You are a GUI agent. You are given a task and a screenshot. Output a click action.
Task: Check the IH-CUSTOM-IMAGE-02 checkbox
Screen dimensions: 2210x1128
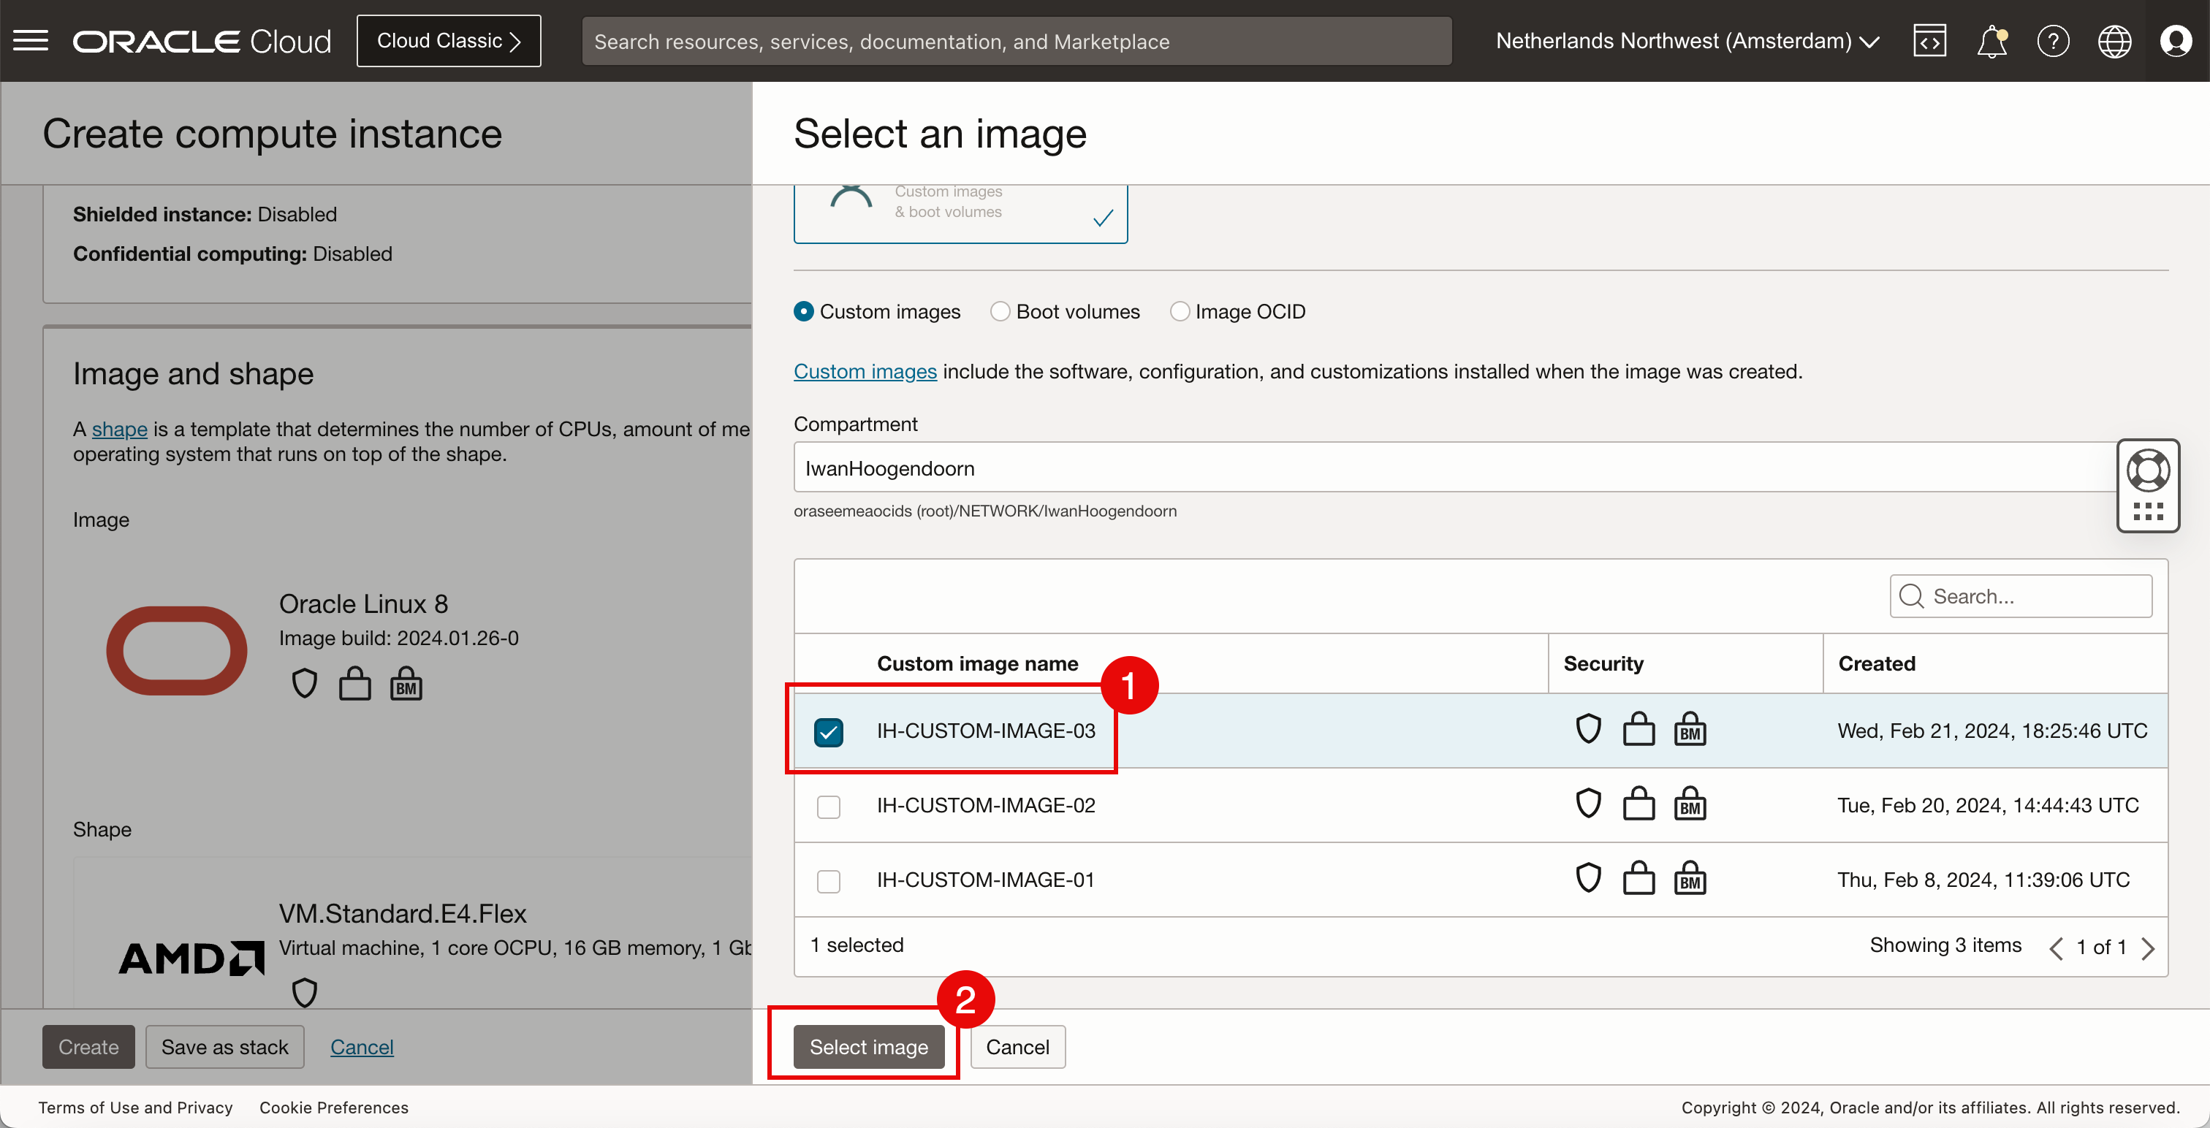pos(828,807)
